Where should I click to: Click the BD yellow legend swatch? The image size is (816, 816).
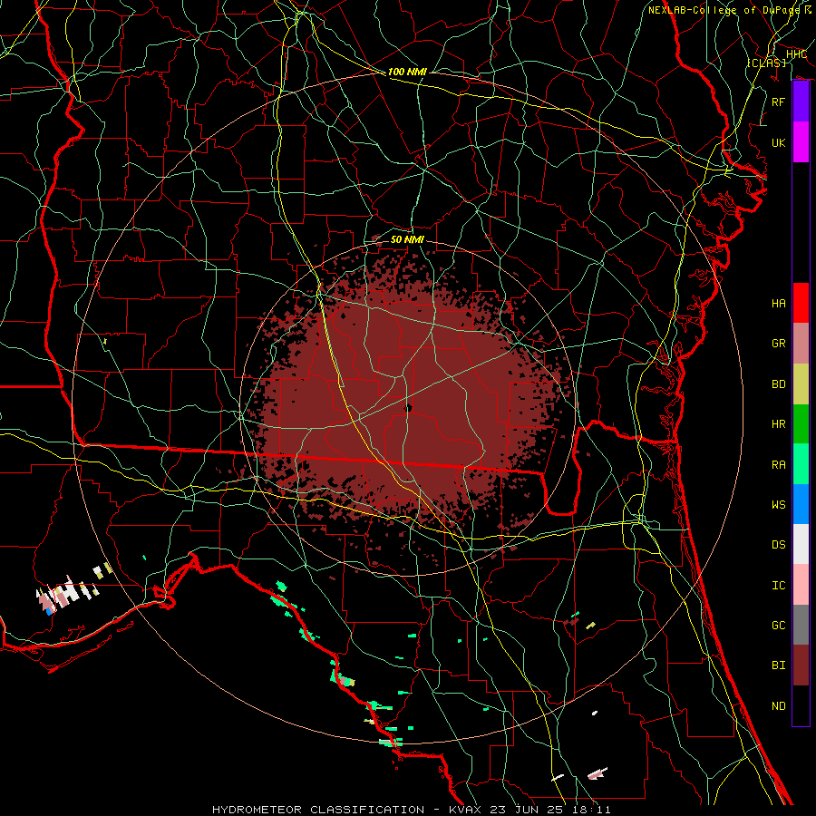click(x=801, y=384)
